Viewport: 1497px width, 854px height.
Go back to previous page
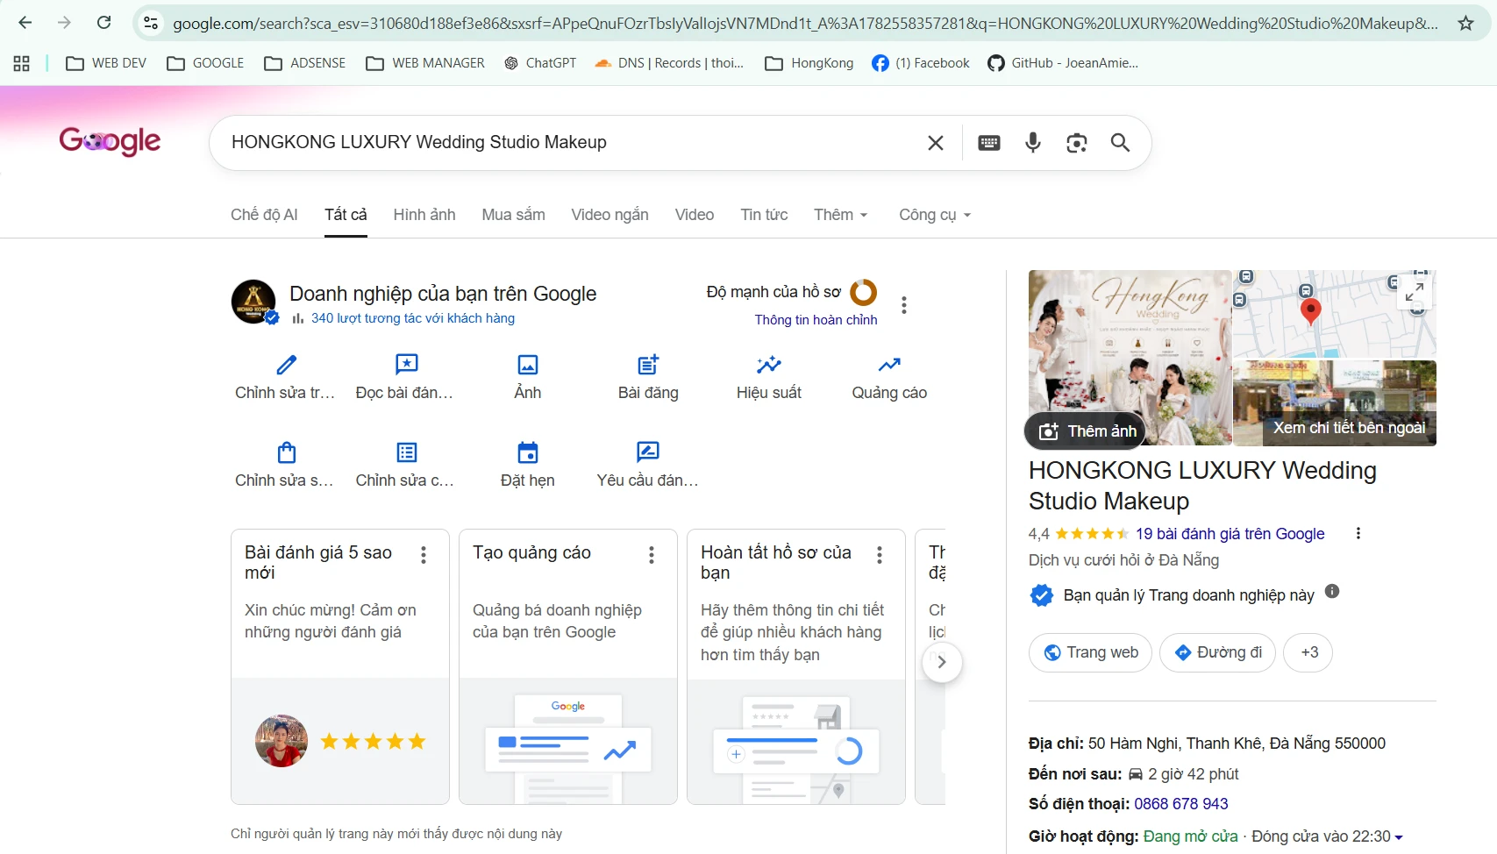pos(25,23)
